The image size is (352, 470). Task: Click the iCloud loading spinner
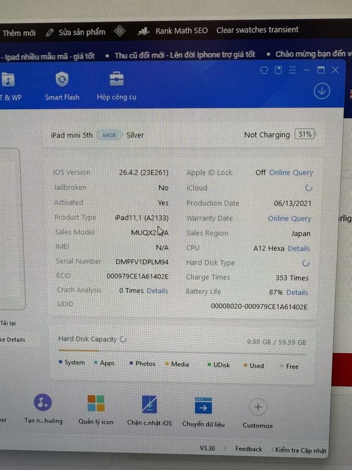pos(309,188)
